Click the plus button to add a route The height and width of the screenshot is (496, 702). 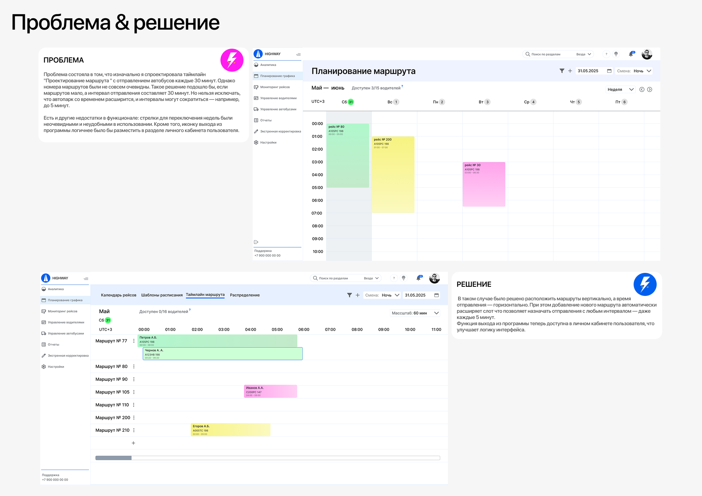point(133,443)
